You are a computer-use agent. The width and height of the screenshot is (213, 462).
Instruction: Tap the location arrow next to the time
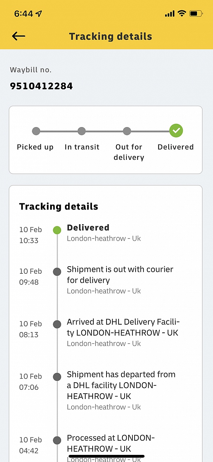tap(39, 14)
